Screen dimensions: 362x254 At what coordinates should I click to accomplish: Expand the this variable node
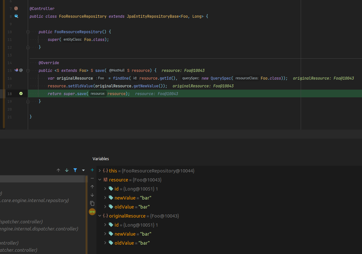tap(100, 171)
